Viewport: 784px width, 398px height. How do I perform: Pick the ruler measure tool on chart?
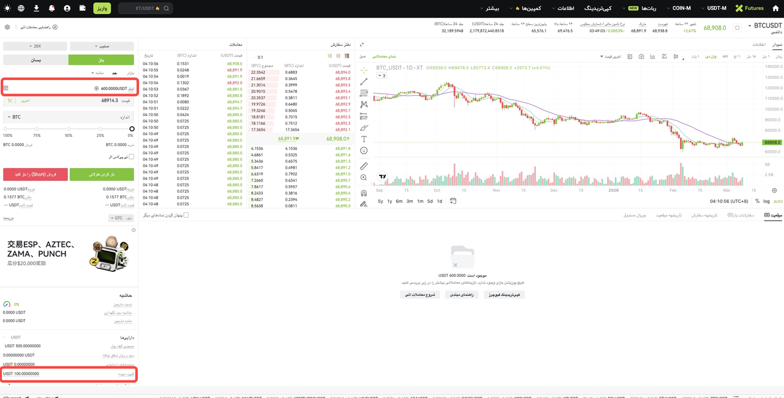point(364,166)
